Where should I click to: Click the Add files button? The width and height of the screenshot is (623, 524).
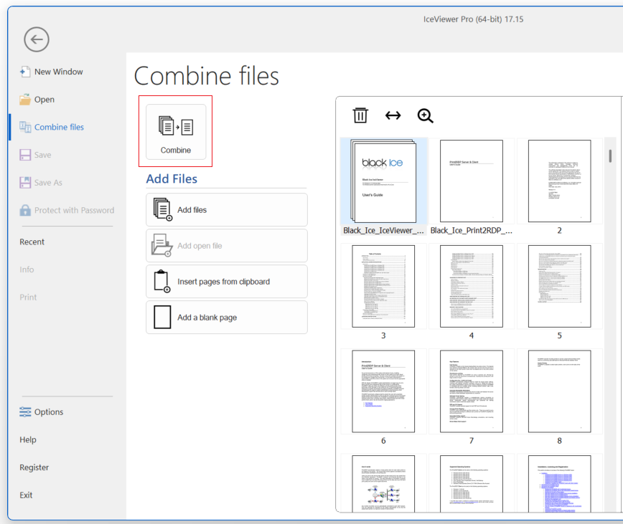(x=227, y=210)
